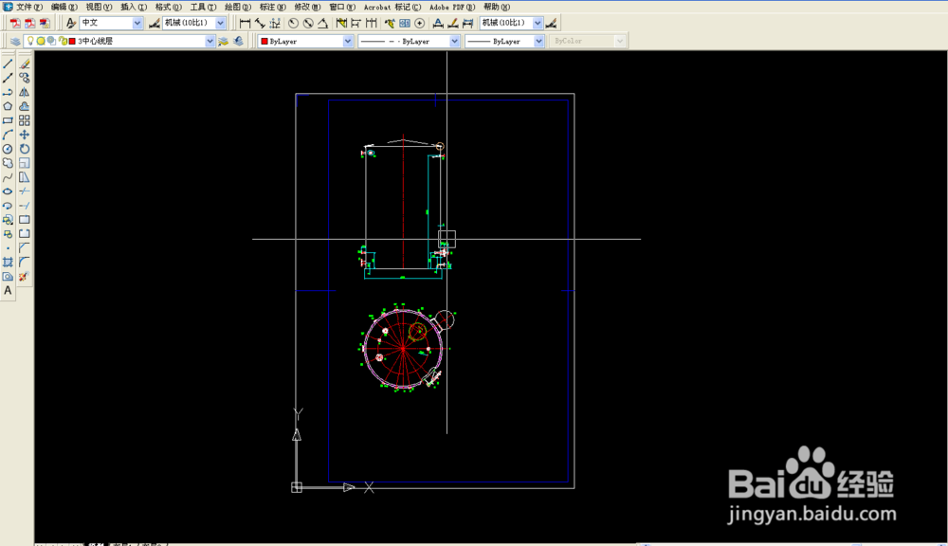Viewport: 948px width, 546px height.
Task: Select the Revision Cloud tool
Action: [x=8, y=163]
